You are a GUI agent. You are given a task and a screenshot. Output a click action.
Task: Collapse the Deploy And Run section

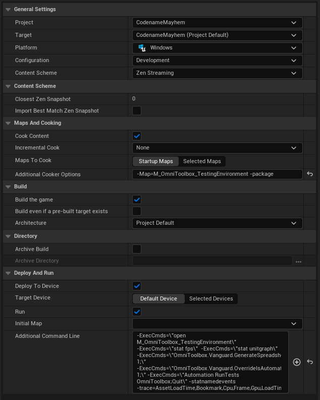point(8,273)
